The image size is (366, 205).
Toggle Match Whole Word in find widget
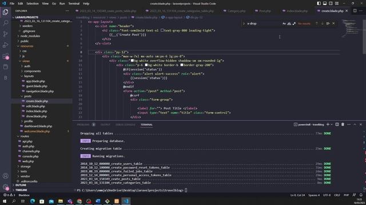tap(289, 23)
